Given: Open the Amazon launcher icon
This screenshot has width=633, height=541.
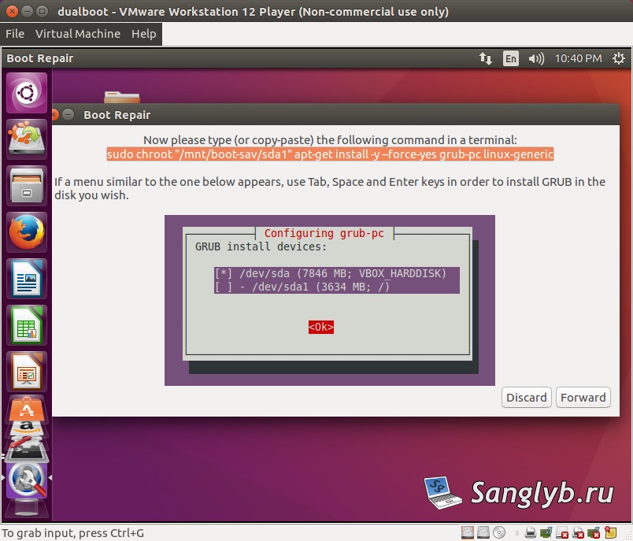Looking at the screenshot, I should 27,428.
